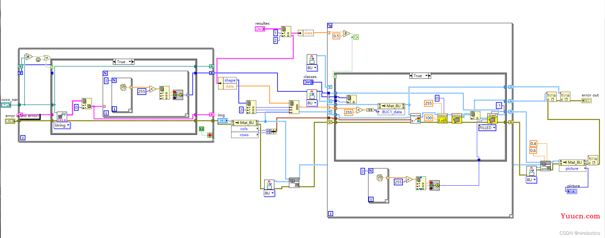Select the 8UC1_data property item
605x238 pixels.
(392, 112)
